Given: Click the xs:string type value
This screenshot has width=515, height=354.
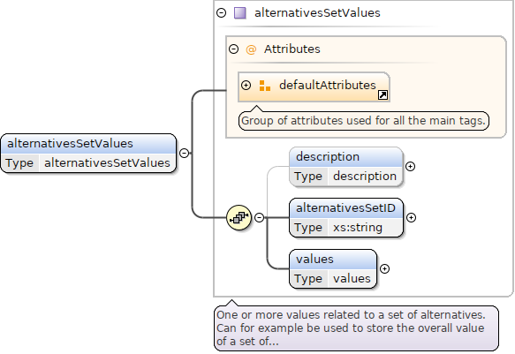Looking at the screenshot, I should click(358, 228).
